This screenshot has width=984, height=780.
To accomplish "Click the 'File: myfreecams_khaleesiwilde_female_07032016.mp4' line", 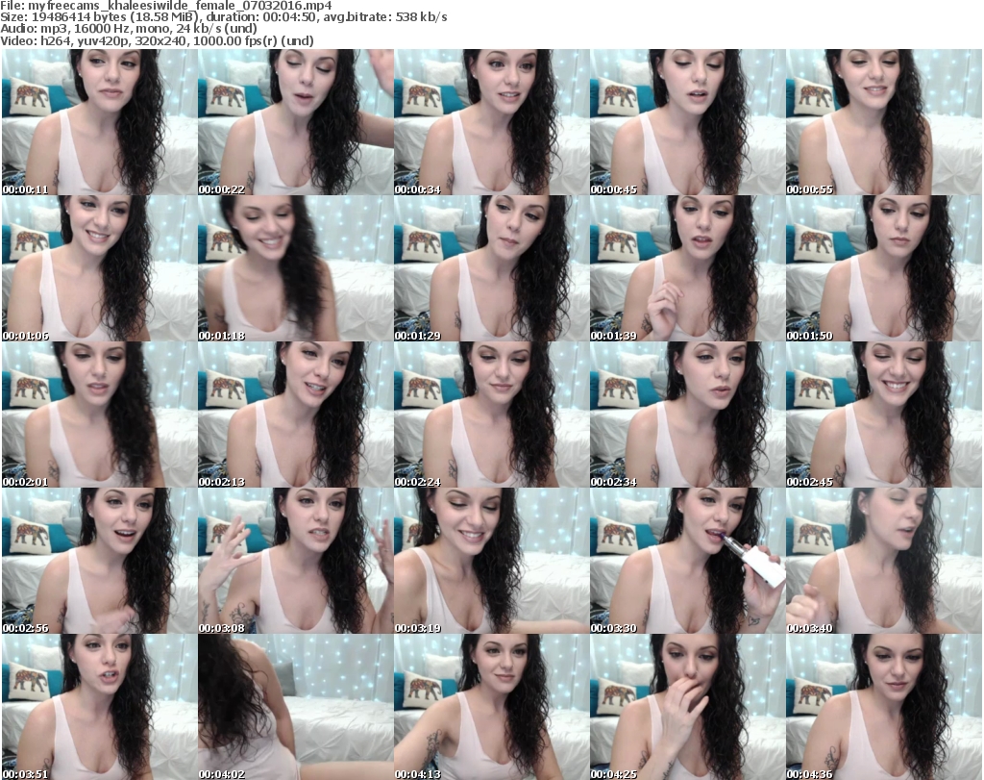I will coord(166,6).
